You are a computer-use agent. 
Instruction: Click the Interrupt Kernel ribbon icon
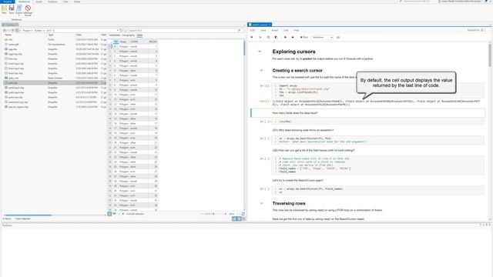tap(28, 9)
